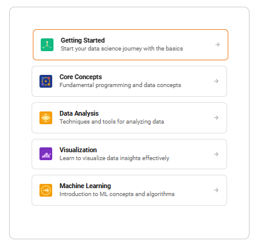Click 'Introduction to ML concepts and algorithms'
Screen dimensions: 255x246
[117, 194]
